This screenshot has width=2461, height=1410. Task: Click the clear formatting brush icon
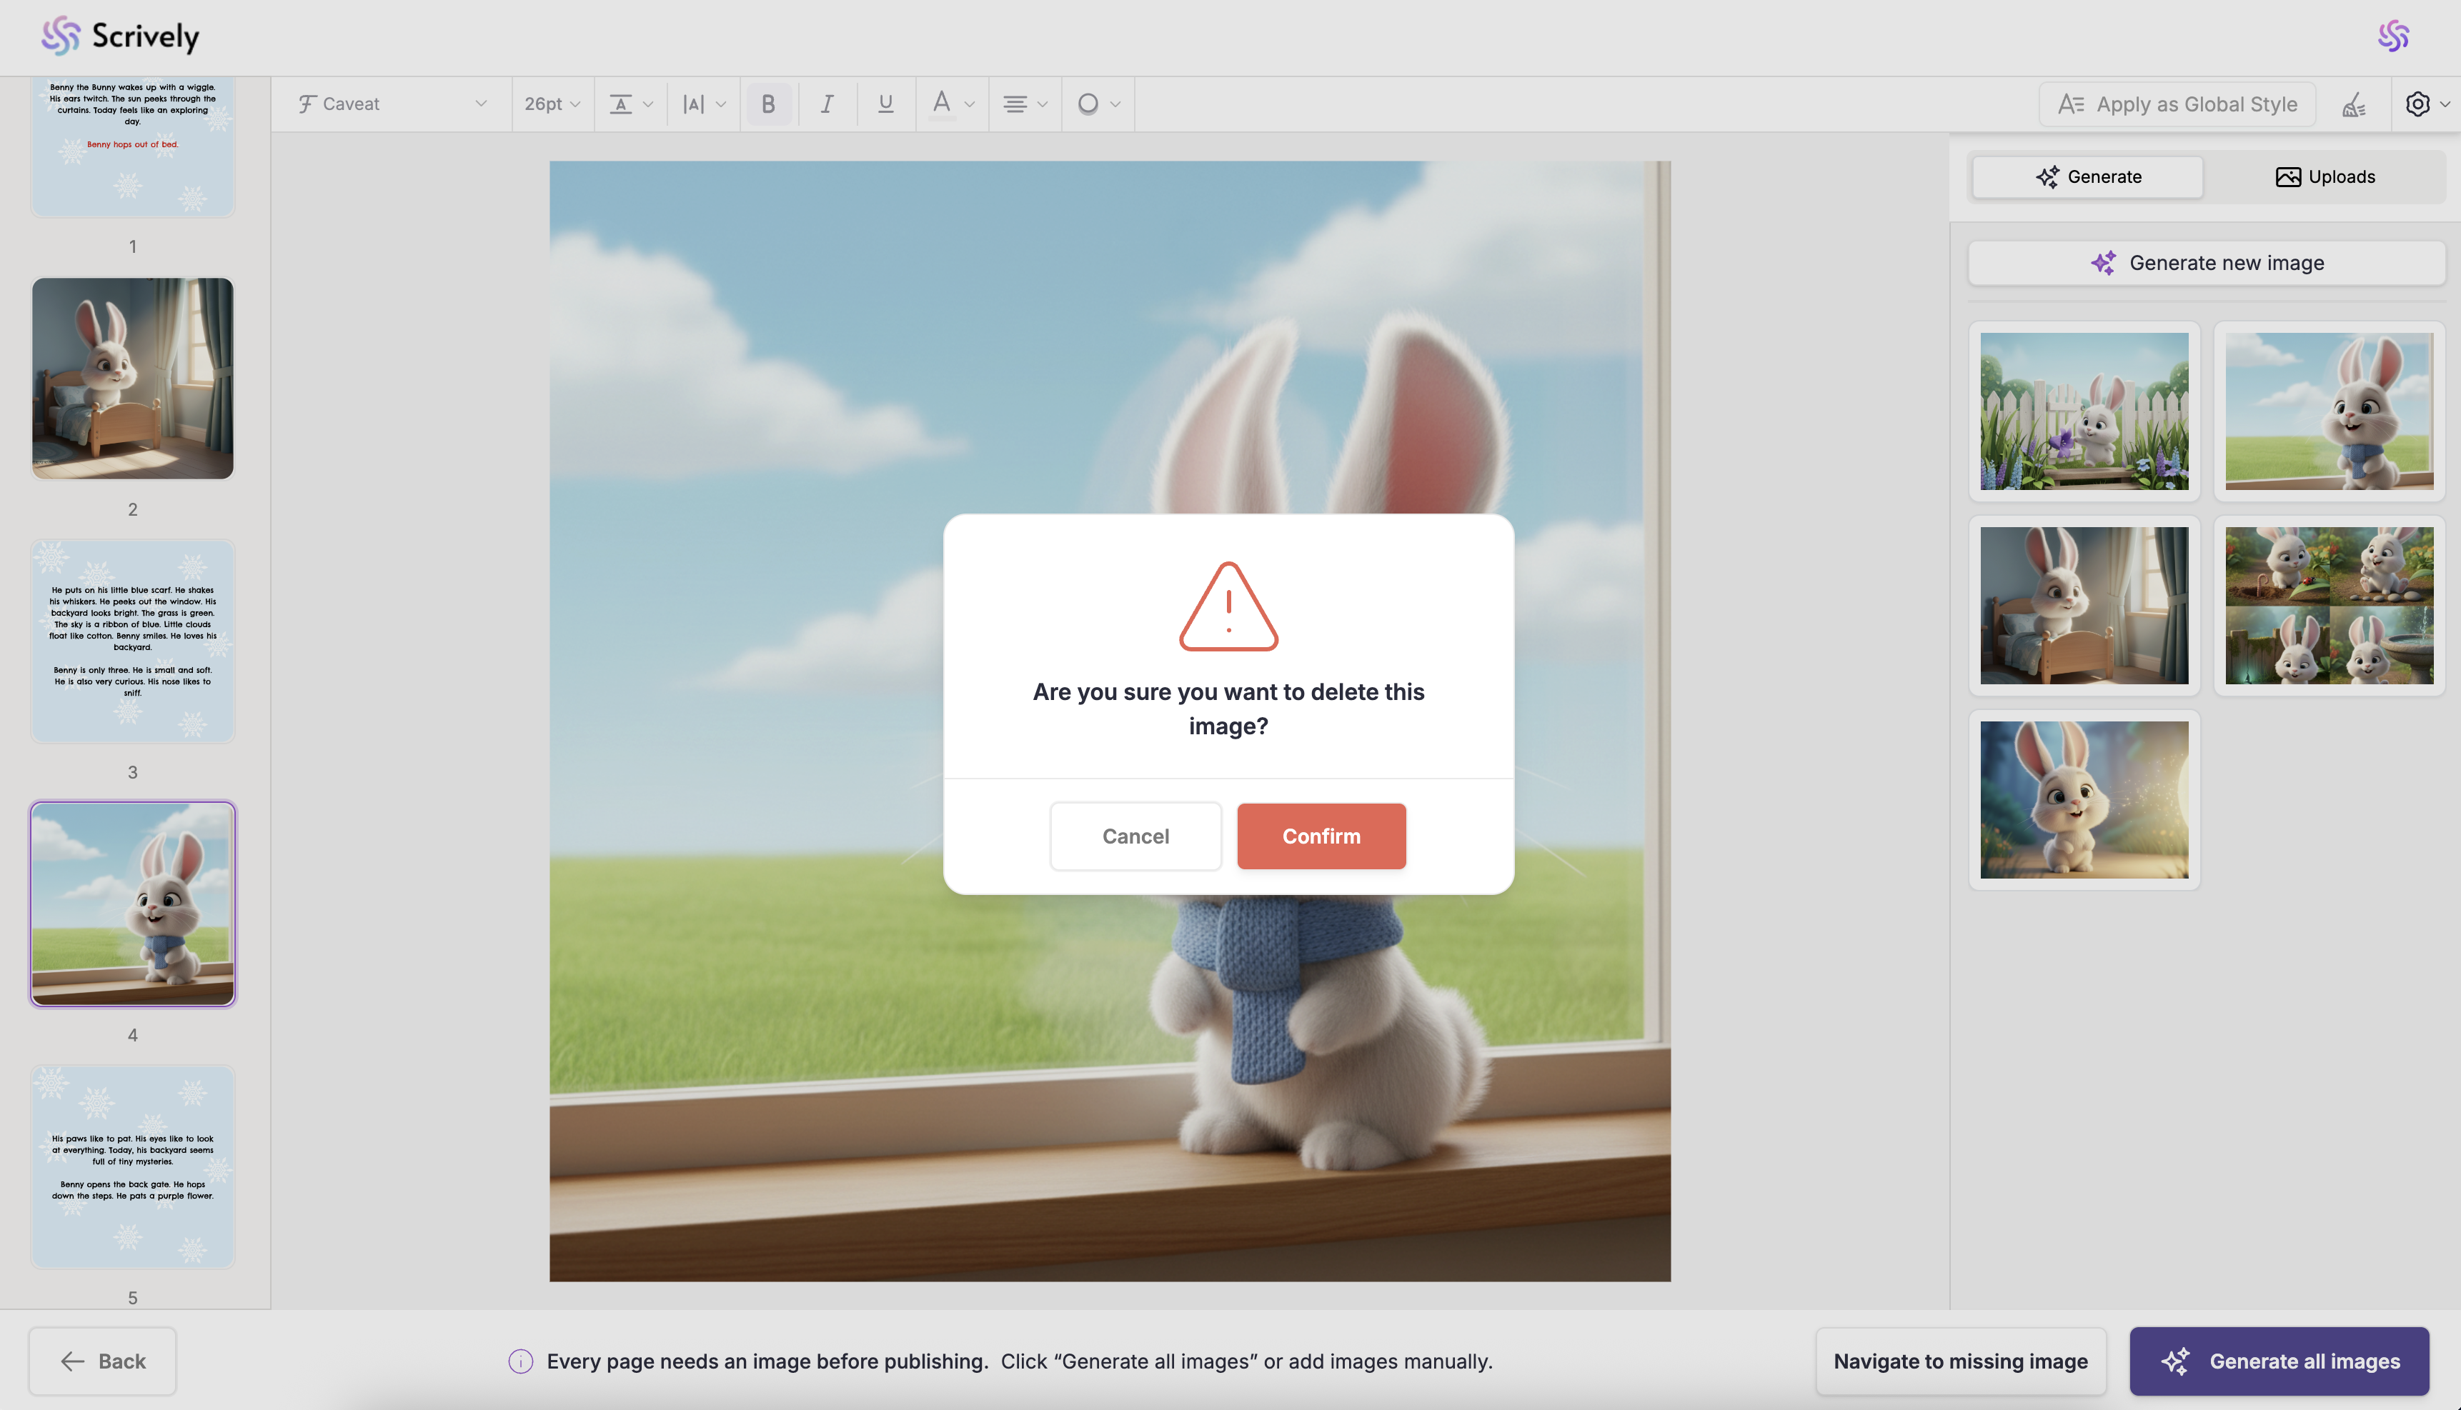coord(2354,104)
